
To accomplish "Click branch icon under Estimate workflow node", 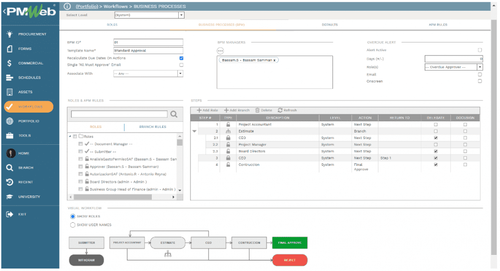I will click(168, 254).
